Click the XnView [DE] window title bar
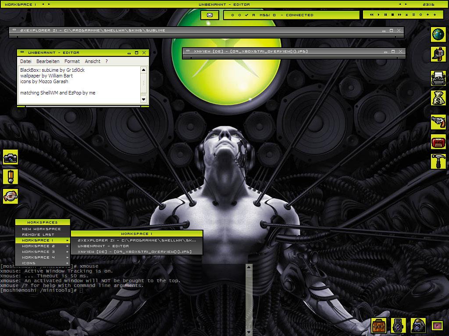 point(294,52)
